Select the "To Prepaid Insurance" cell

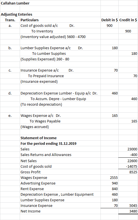pyautogui.click(x=46, y=76)
